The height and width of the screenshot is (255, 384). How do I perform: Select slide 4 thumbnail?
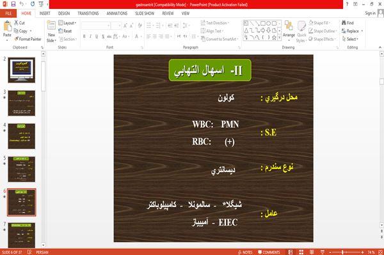[x=22, y=136]
